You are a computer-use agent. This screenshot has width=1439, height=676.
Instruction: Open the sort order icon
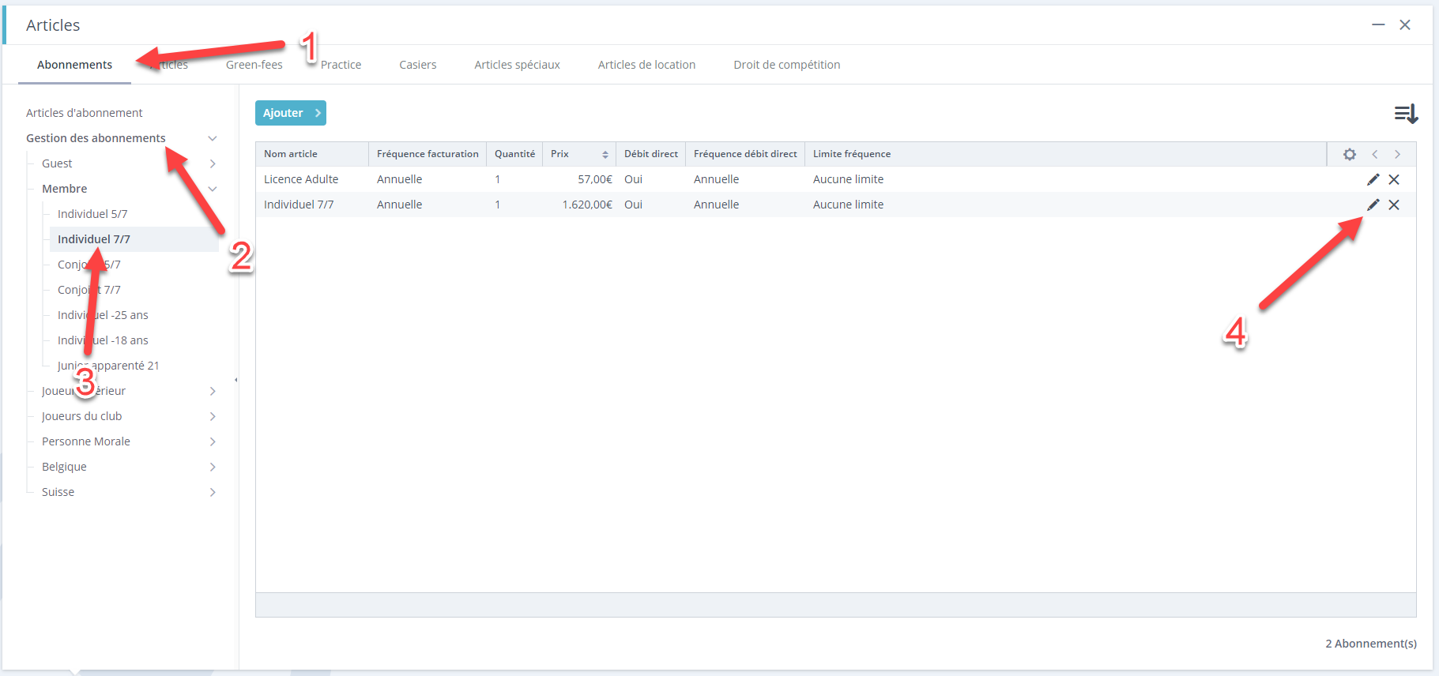(1406, 114)
